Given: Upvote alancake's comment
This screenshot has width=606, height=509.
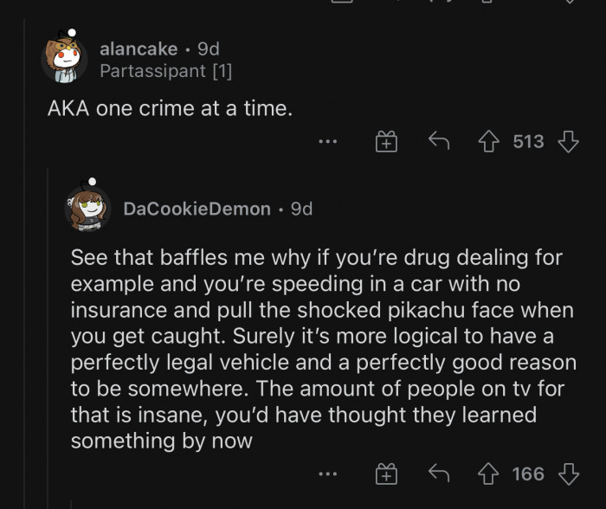Looking at the screenshot, I should coord(491,141).
